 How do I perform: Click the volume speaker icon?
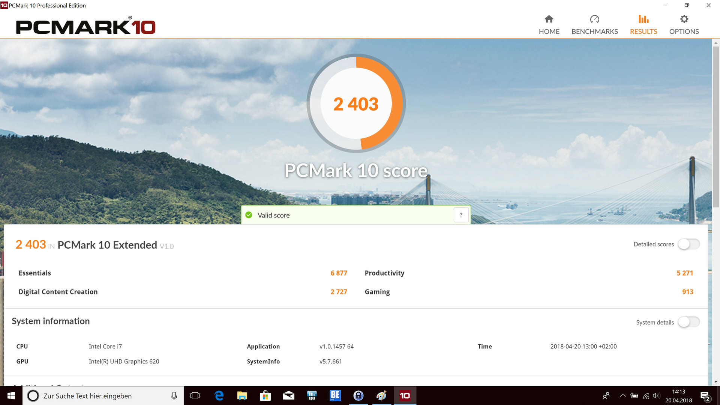point(656,396)
